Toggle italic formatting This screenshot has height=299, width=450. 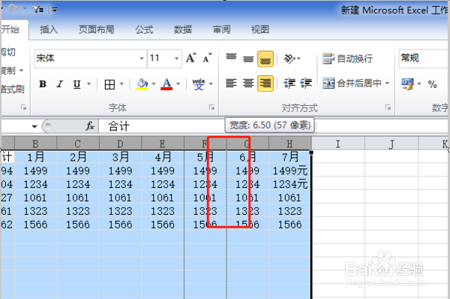pos(60,84)
